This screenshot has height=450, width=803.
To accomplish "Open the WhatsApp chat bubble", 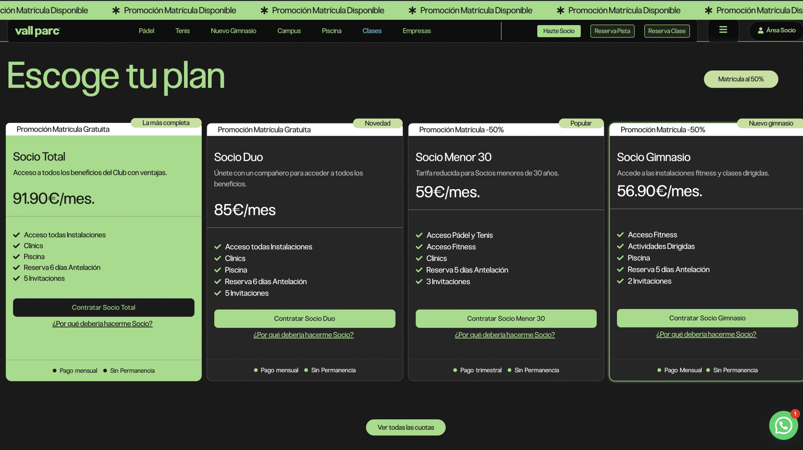I will pos(783,425).
